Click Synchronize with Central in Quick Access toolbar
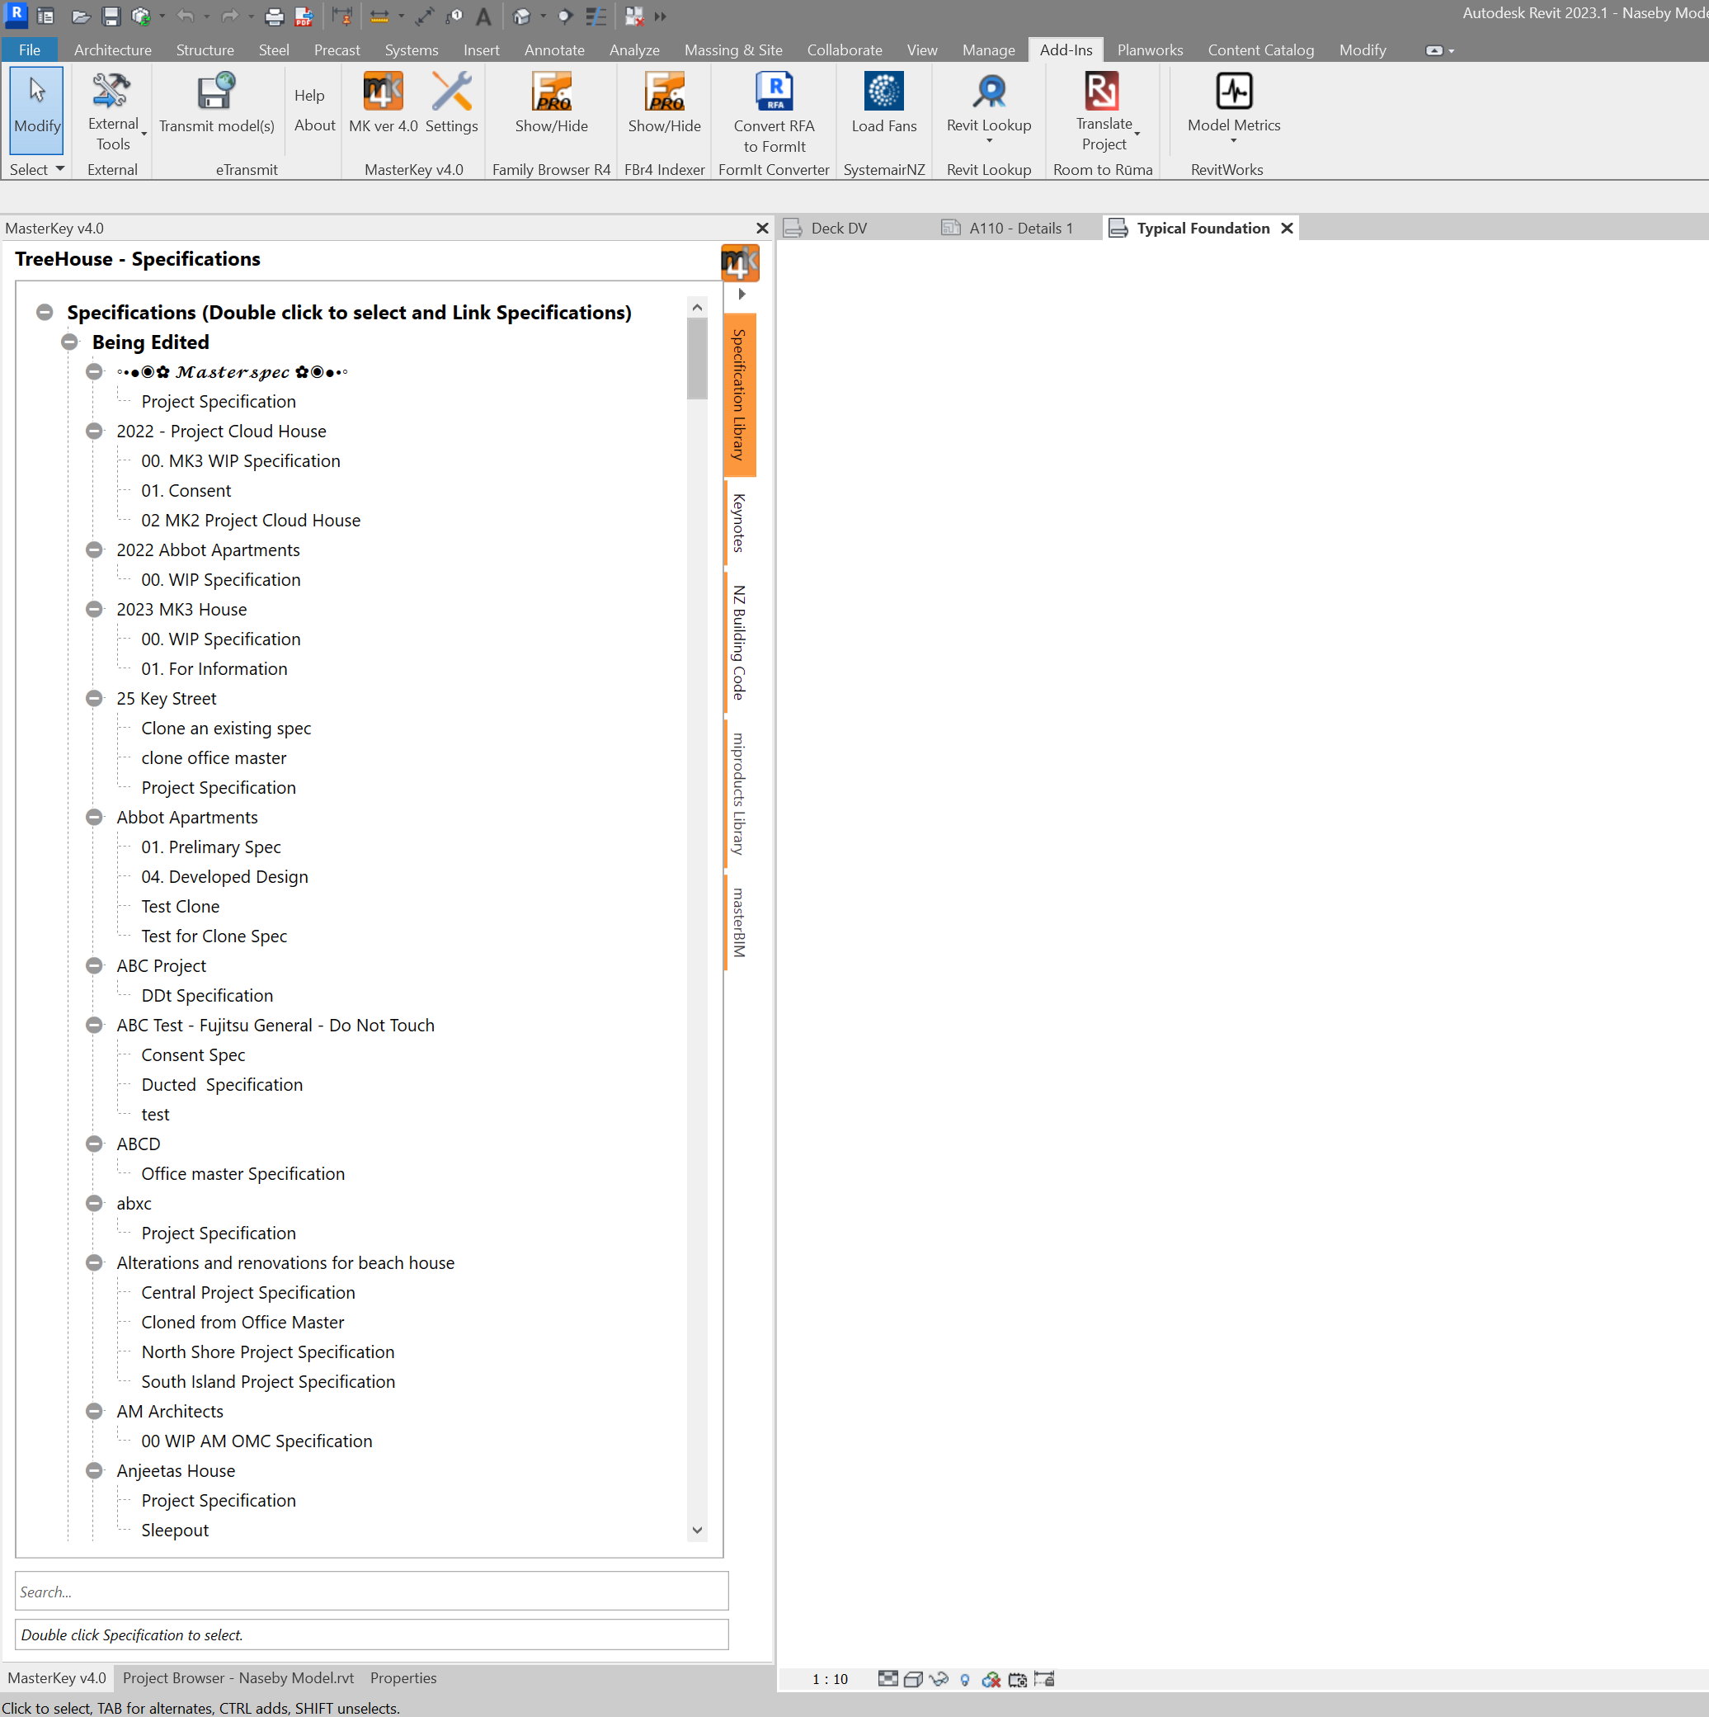This screenshot has height=1717, width=1709. tap(142, 16)
